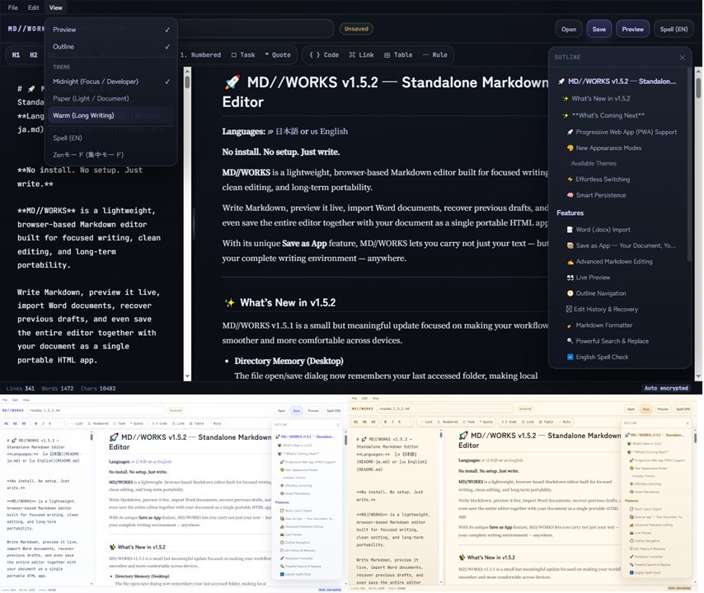704x593 pixels.
Task: Click the Outline panel scrollbar
Action: click(689, 164)
